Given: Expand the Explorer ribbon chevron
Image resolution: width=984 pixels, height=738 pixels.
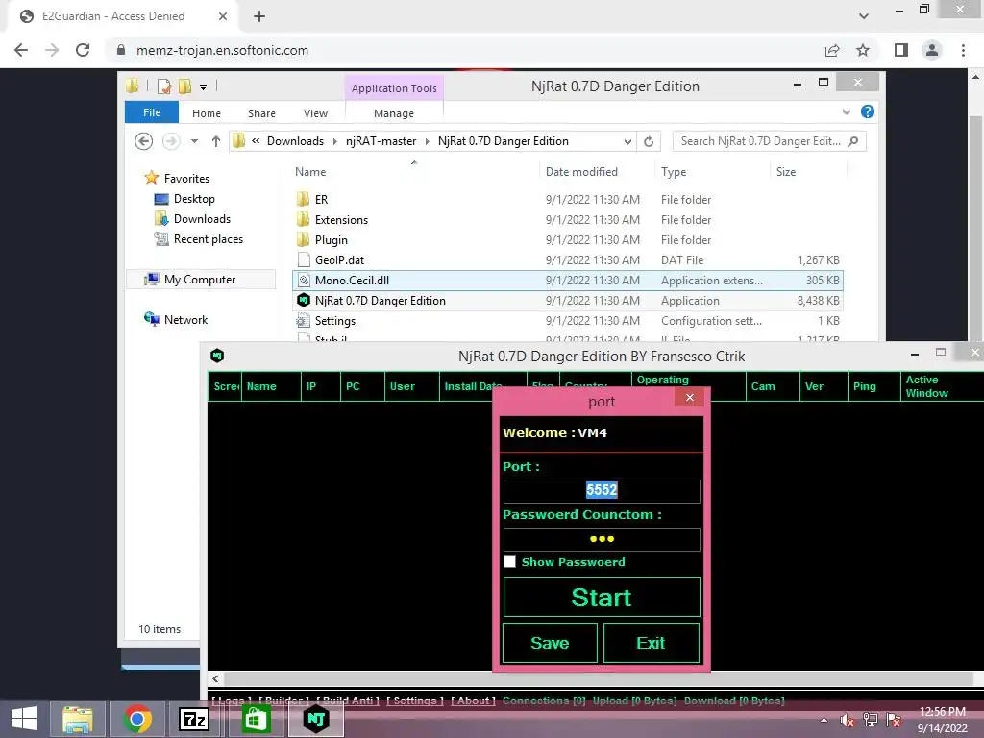Looking at the screenshot, I should tap(847, 111).
